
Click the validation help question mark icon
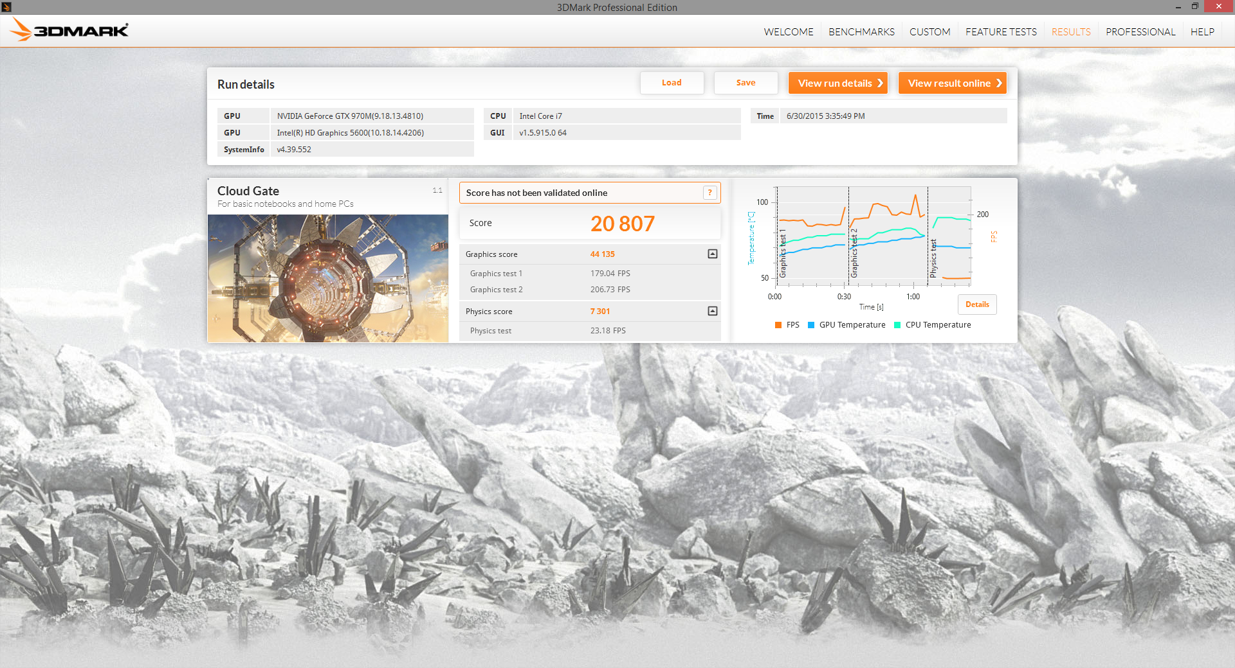pos(709,193)
